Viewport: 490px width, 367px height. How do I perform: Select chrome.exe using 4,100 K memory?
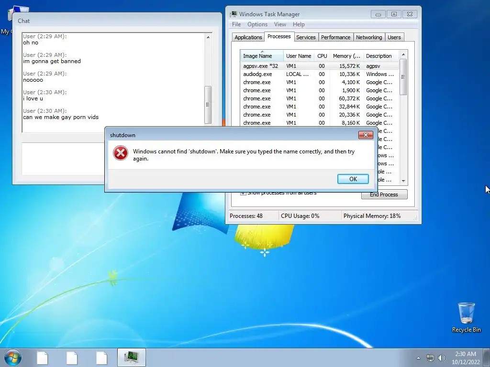click(320, 82)
